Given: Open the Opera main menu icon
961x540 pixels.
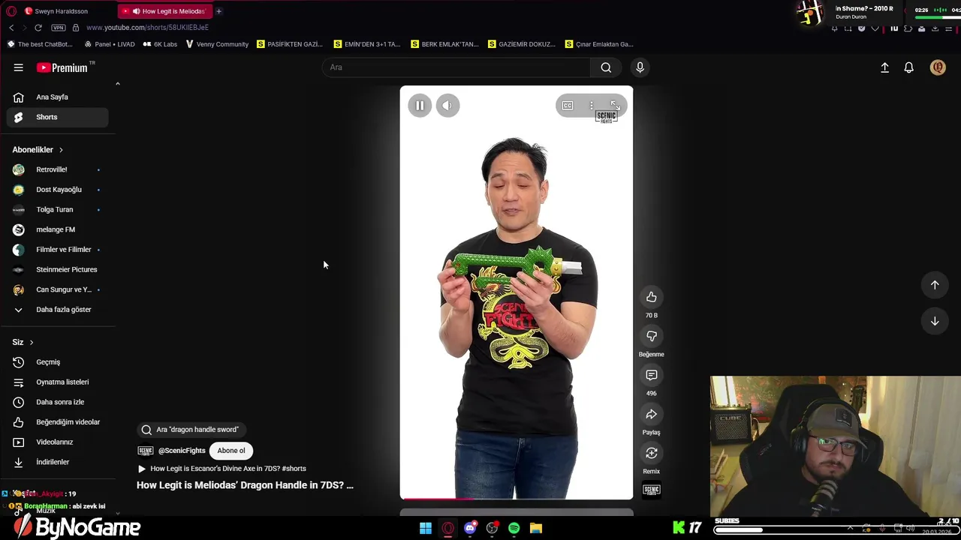Looking at the screenshot, I should click(11, 11).
